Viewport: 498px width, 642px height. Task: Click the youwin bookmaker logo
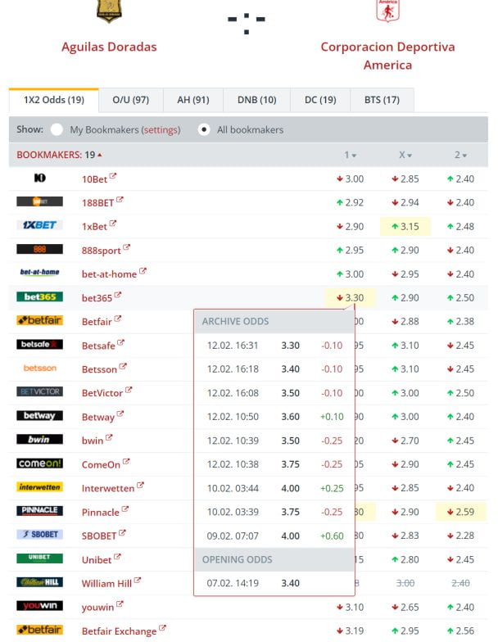[39, 606]
